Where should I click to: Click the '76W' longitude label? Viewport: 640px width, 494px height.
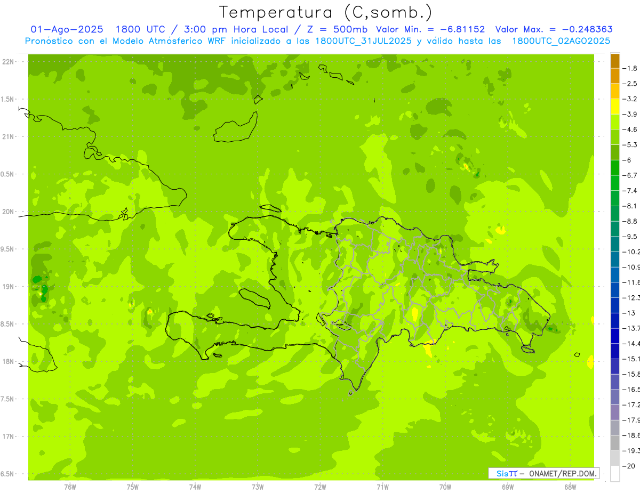(70, 487)
